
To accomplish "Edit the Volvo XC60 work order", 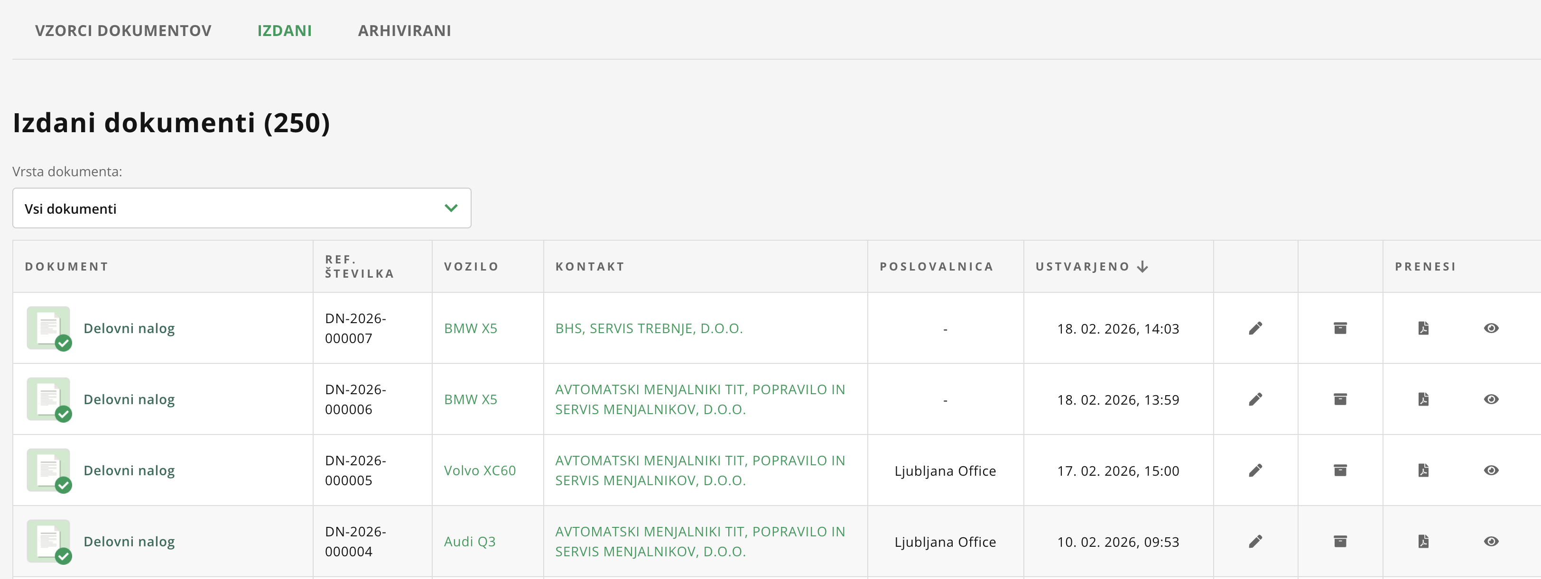I will pos(1255,470).
